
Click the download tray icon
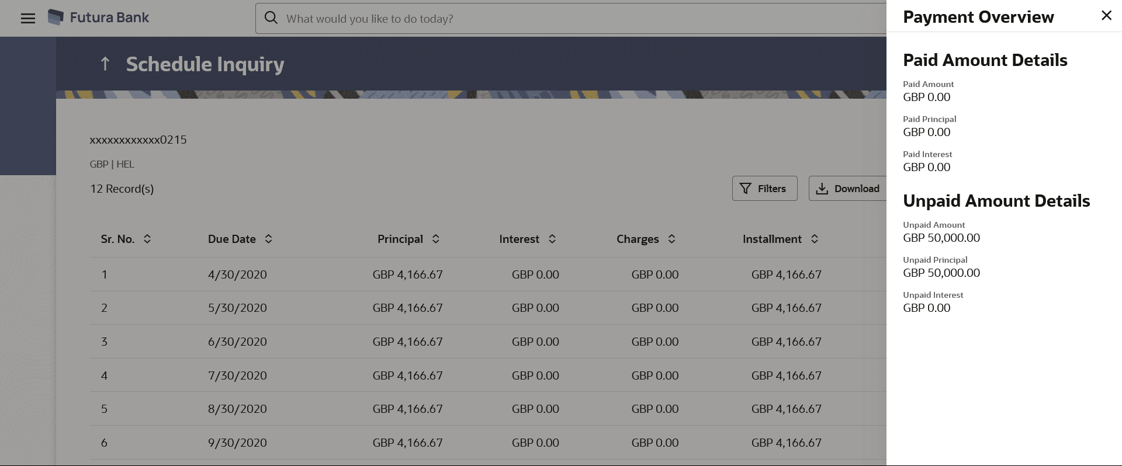(x=822, y=189)
